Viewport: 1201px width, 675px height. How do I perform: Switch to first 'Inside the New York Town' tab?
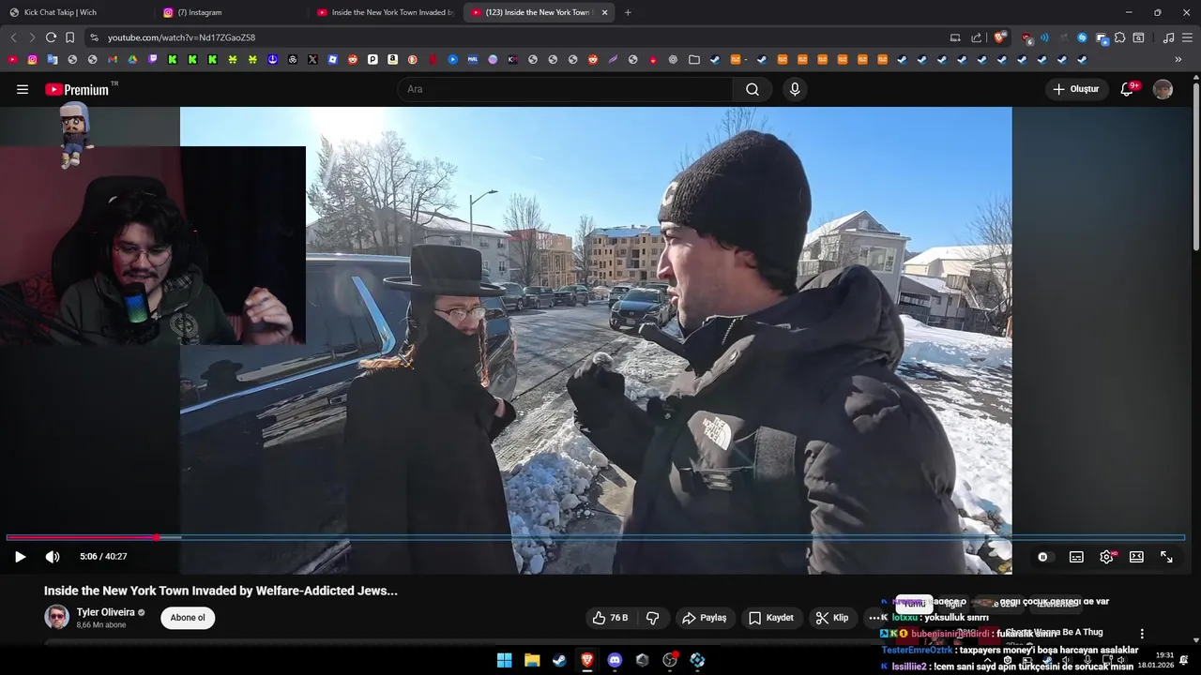point(385,12)
